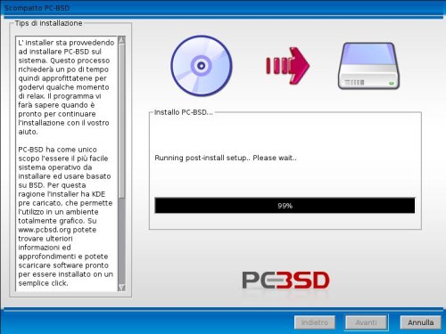Click the empty scrollbar track below thumb

pyautogui.click(x=121, y=240)
